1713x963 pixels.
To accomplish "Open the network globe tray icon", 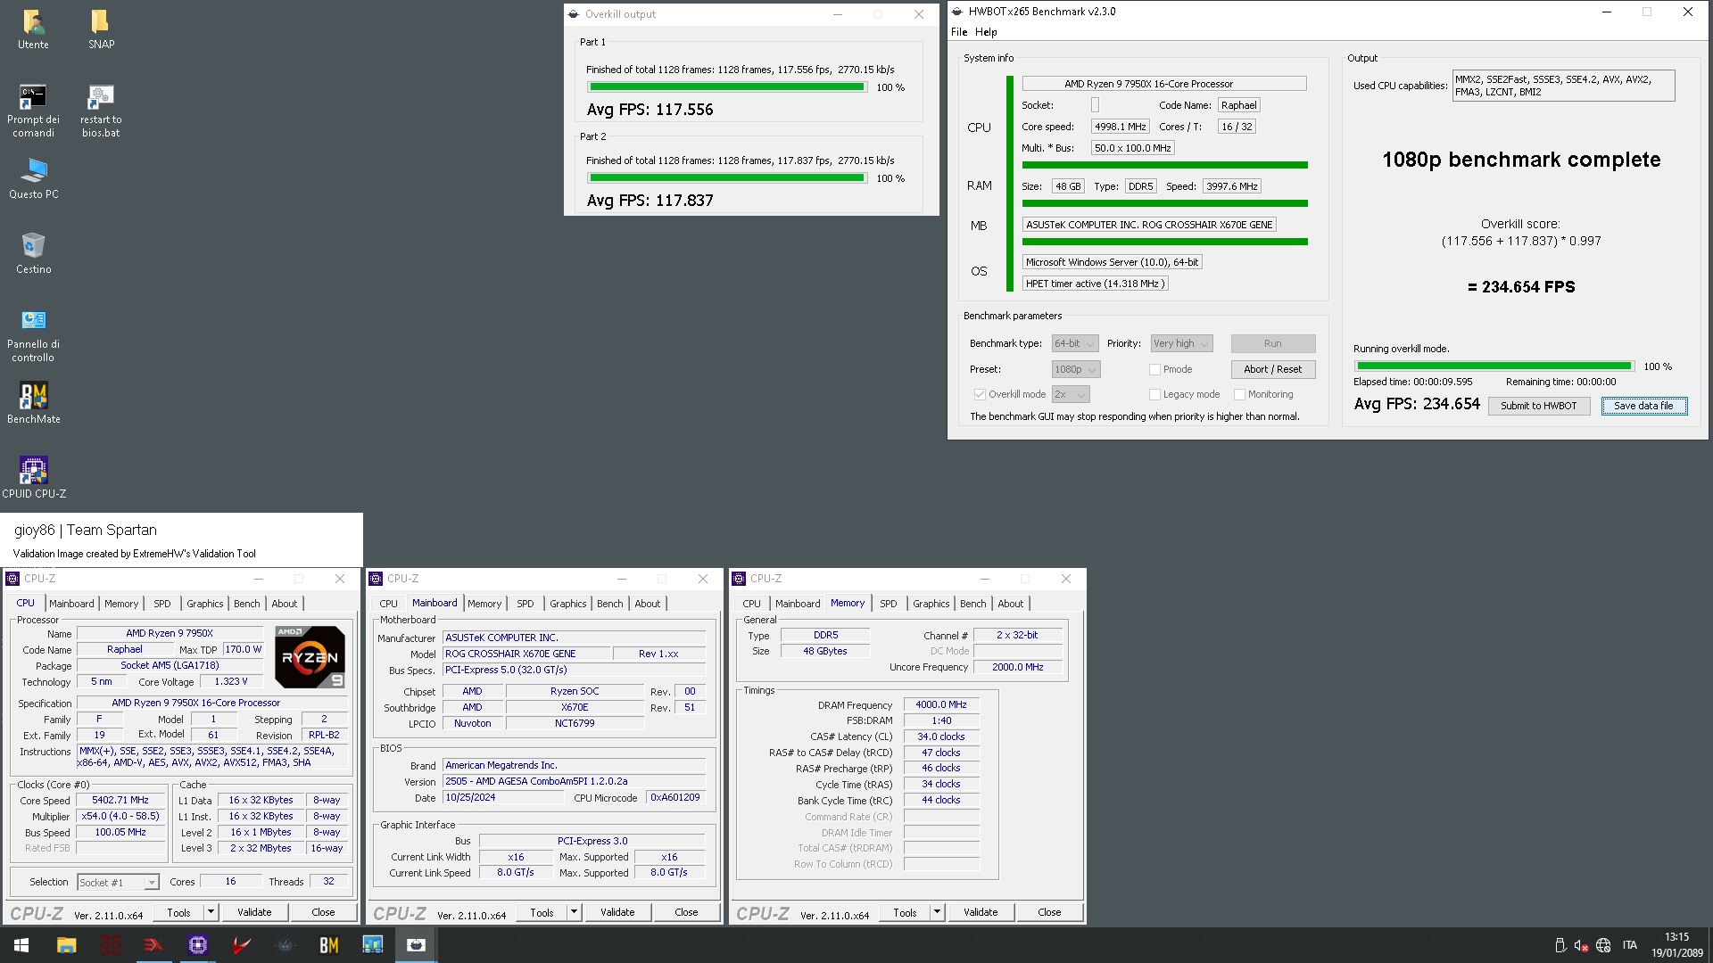I will [1603, 945].
